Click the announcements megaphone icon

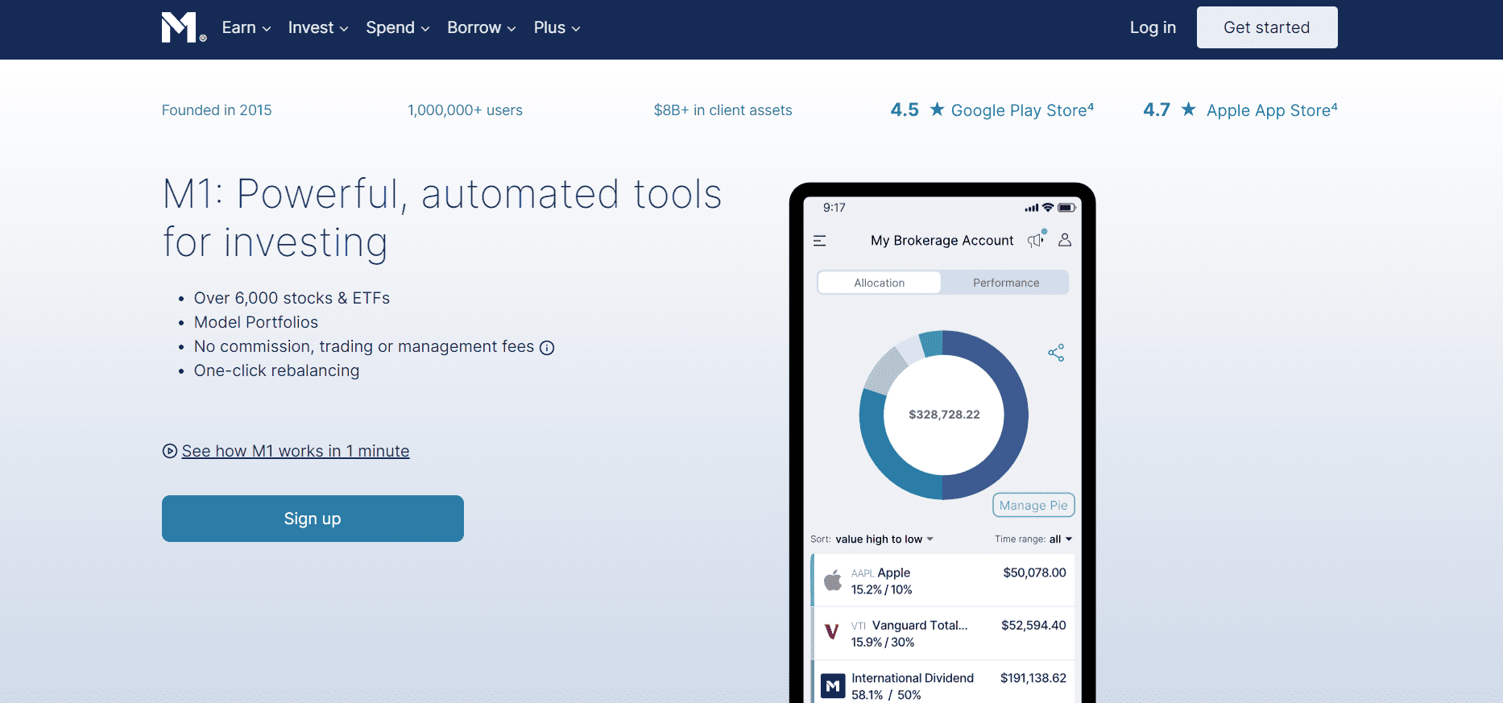point(1036,240)
